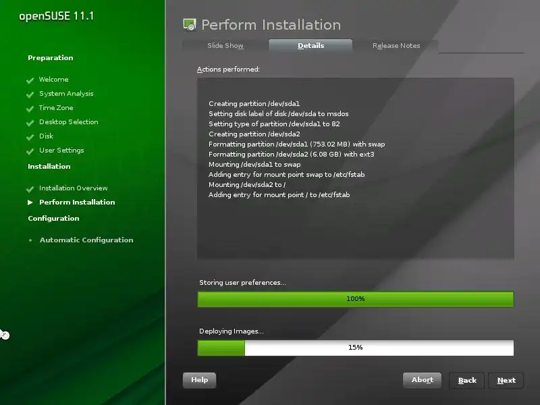This screenshot has width=540, height=405.
Task: Select 'Creating partition /dev/sda1' log line
Action: [x=254, y=104]
